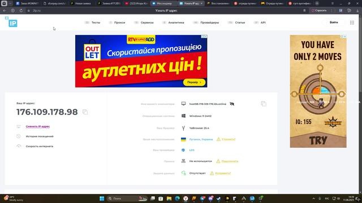
Task: Open browser downloads icon
Action: 357,11
